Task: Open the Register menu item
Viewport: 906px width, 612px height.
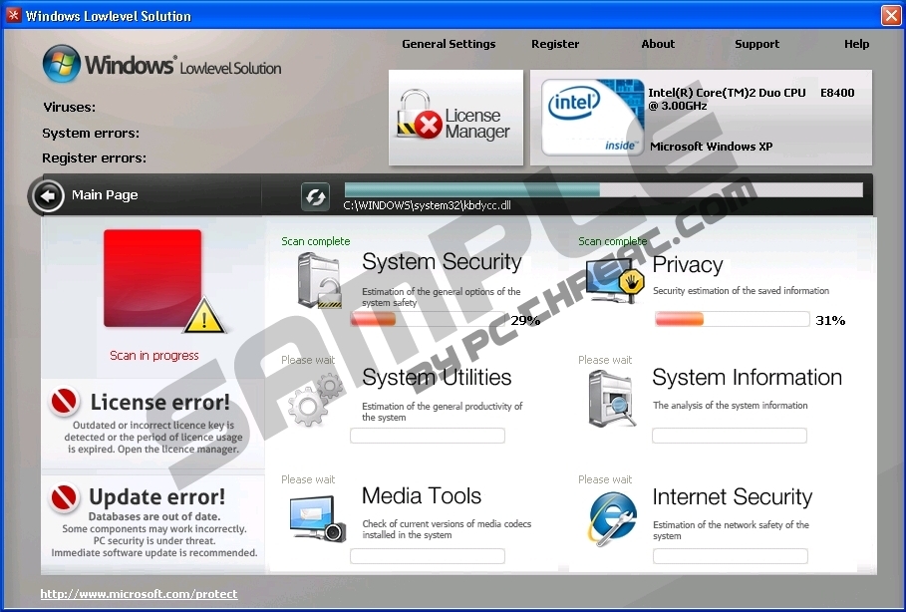Action: click(x=555, y=44)
